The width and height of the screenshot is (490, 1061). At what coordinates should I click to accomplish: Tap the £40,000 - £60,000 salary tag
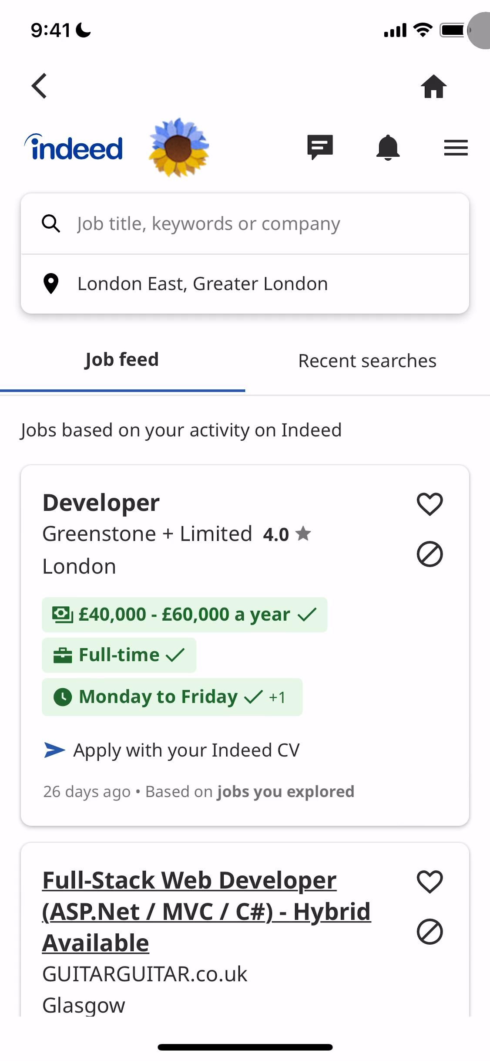[184, 615]
